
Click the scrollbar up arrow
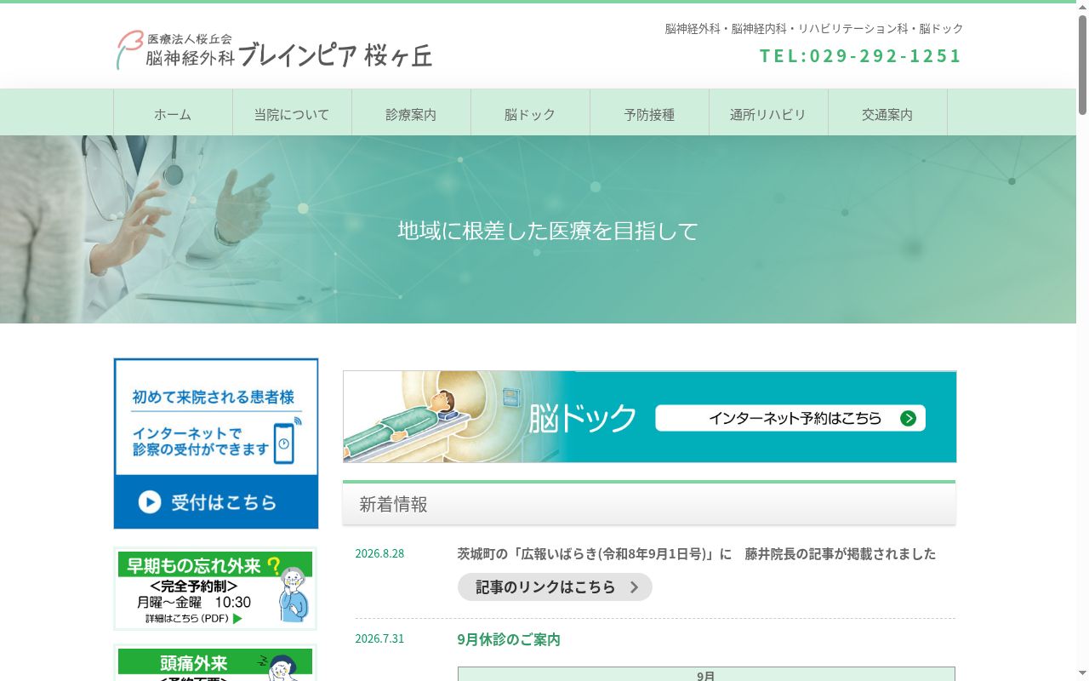tap(1082, 7)
